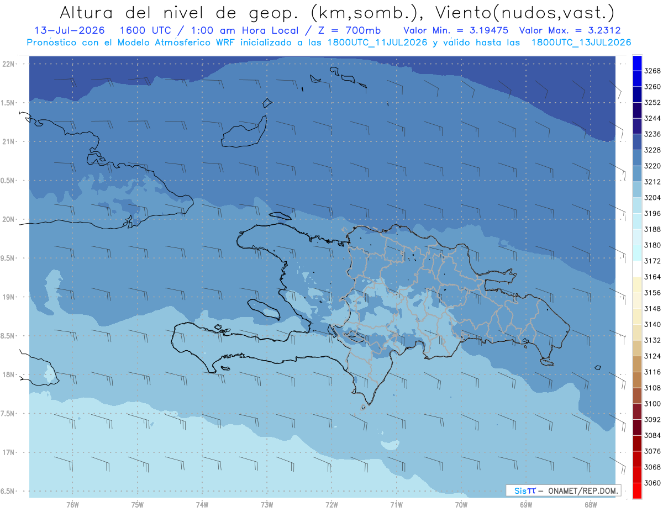Click the '3180' colorbar value
The image size is (663, 512).
(653, 245)
